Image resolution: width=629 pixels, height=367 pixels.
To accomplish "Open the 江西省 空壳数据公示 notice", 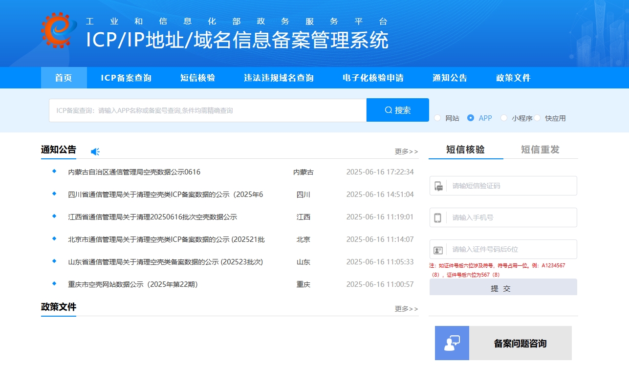I will click(152, 217).
